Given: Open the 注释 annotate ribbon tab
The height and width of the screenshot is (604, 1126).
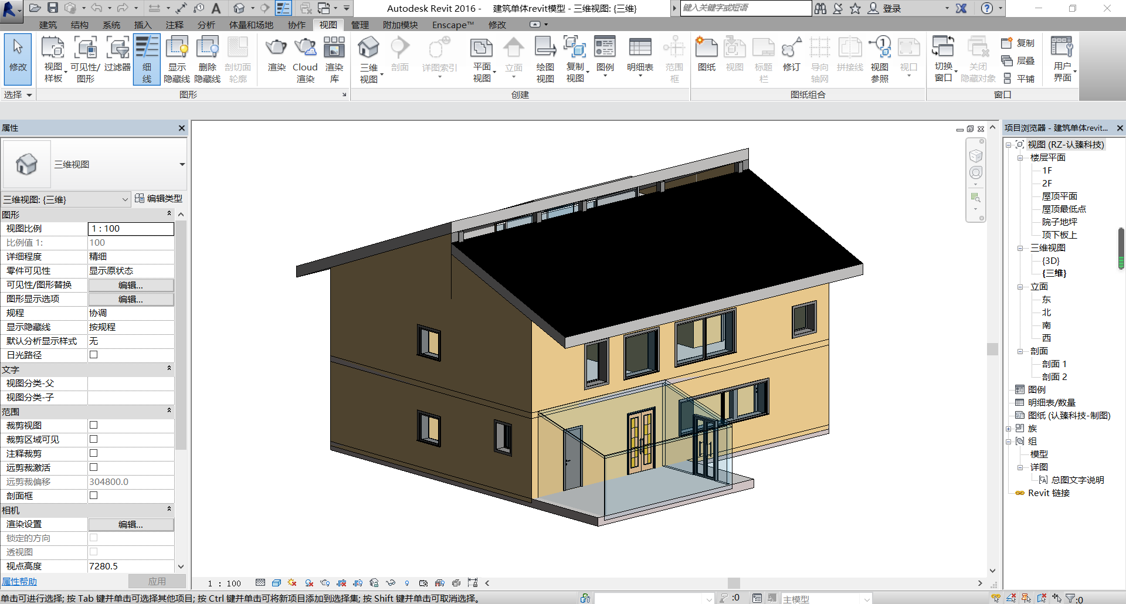Looking at the screenshot, I should [174, 25].
